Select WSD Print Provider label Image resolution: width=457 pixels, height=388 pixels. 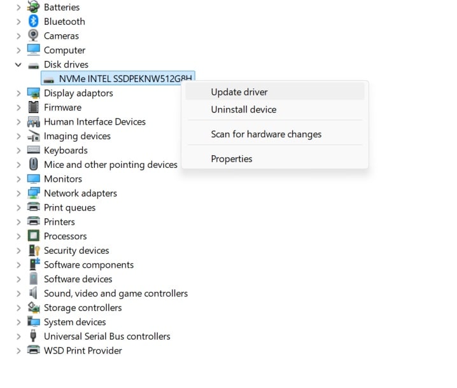pos(83,350)
